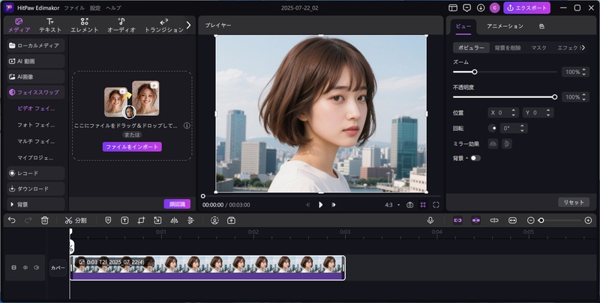This screenshot has width=600, height=303.
Task: Click the エクスポート button
Action: point(527,7)
